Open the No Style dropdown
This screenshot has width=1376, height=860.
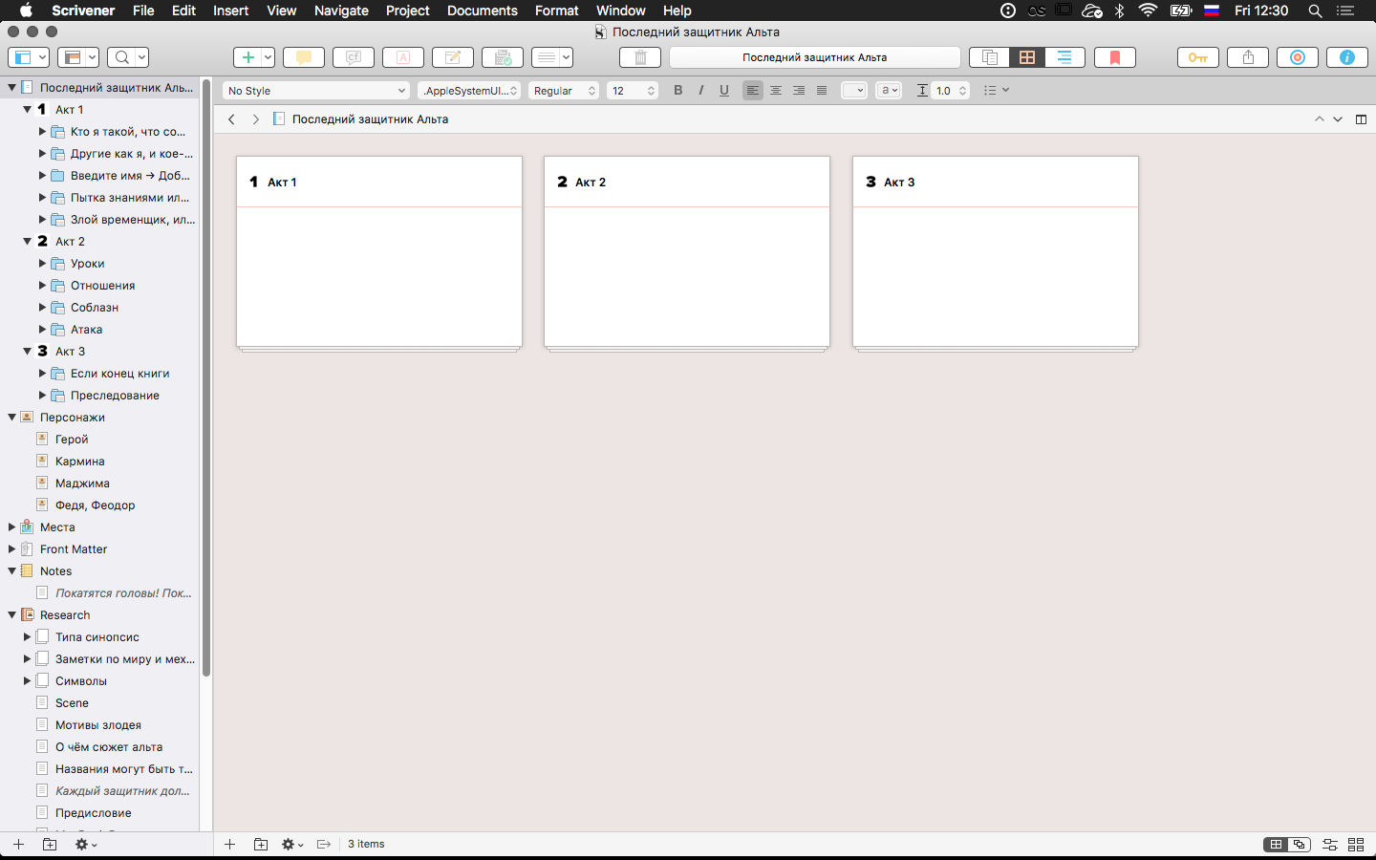[316, 91]
